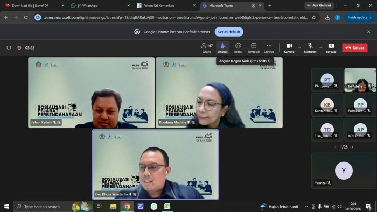This screenshot has width=377, height=212.
Task: Select the Yusrizal participant tile
Action: 344,171
